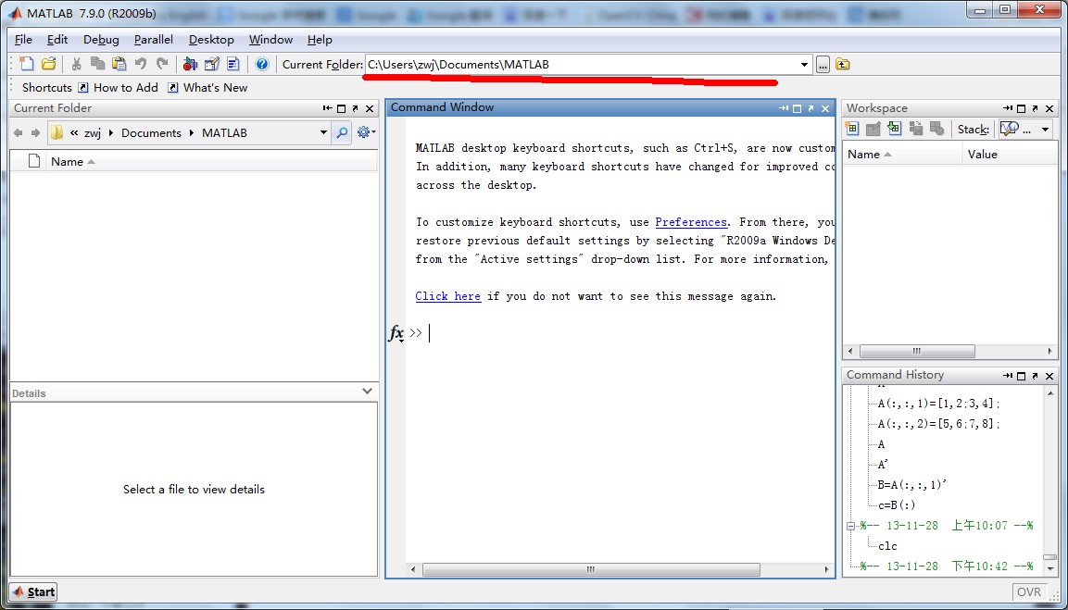Open the folder breadcrumb history dropdown

pyautogui.click(x=323, y=132)
